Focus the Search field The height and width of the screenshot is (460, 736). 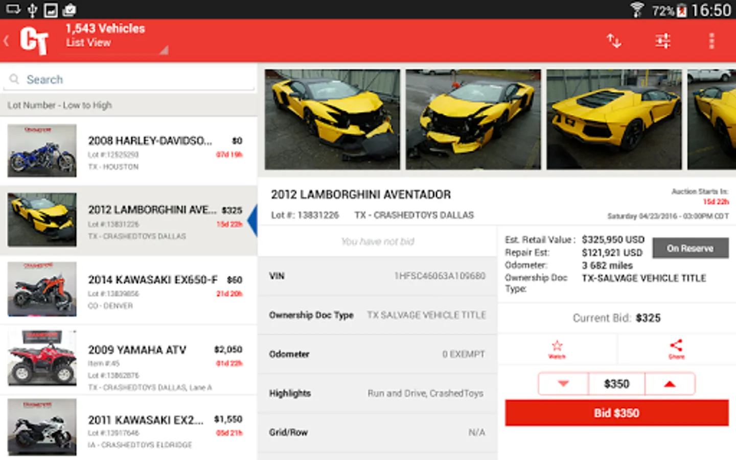tap(129, 79)
